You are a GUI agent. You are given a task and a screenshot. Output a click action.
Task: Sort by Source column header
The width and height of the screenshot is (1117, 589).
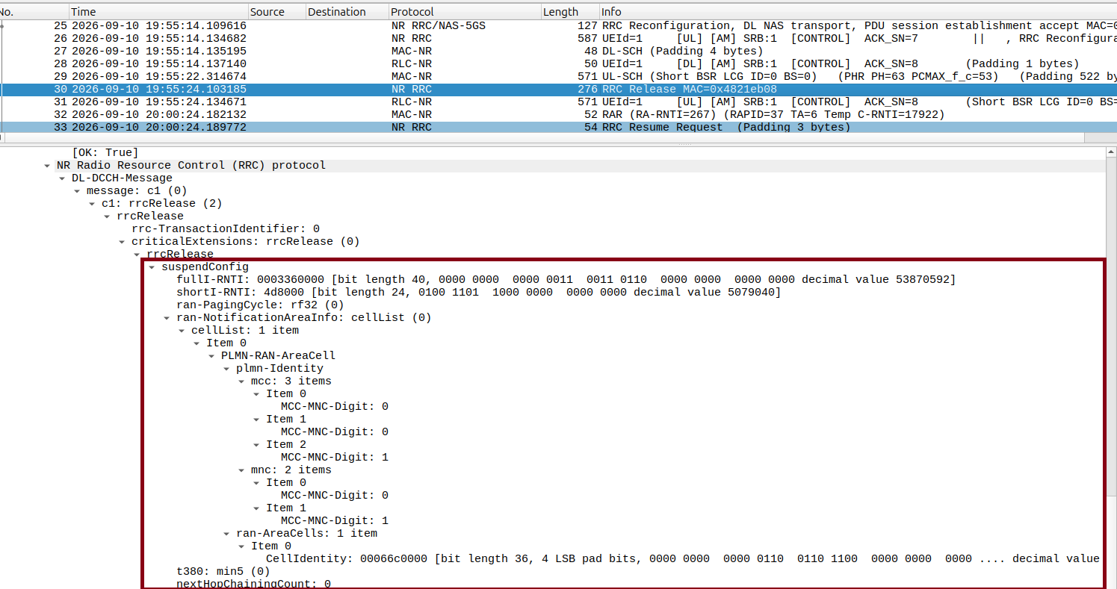[x=276, y=12]
